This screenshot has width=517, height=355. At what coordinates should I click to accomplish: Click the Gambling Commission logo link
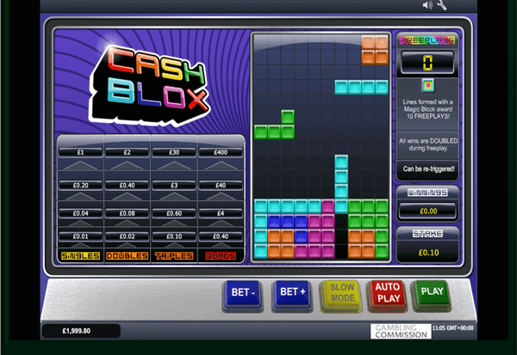(x=401, y=331)
